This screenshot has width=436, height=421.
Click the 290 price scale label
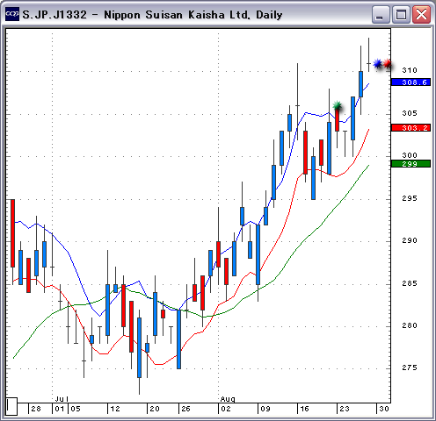pos(410,240)
